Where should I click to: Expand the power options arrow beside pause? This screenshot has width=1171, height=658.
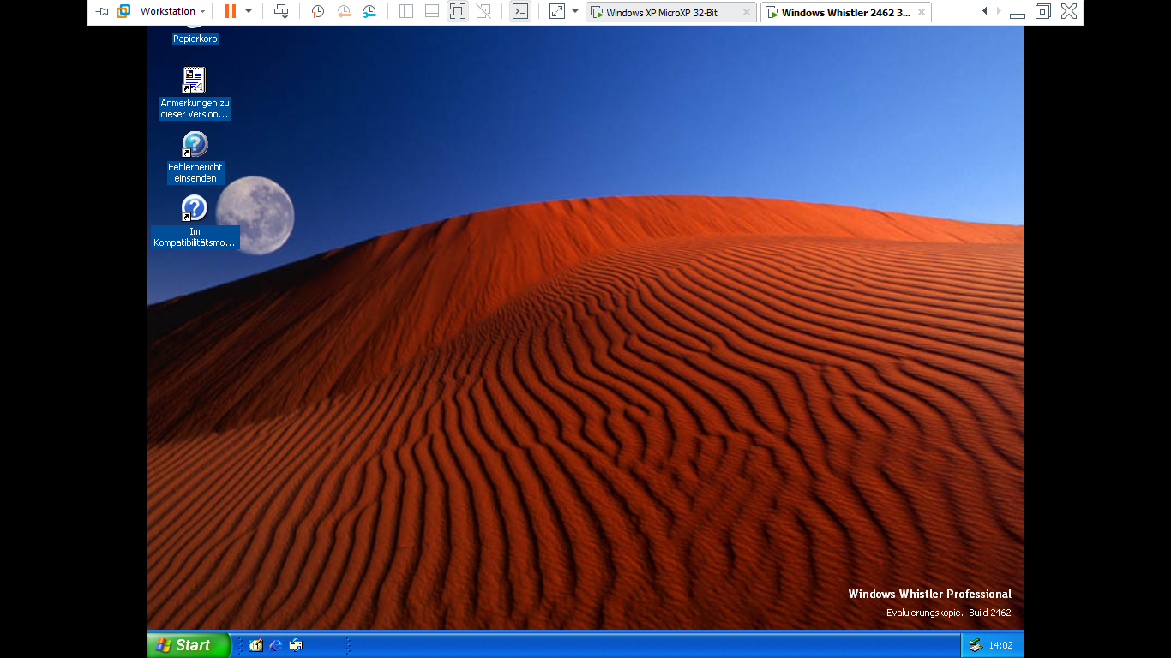pos(249,12)
